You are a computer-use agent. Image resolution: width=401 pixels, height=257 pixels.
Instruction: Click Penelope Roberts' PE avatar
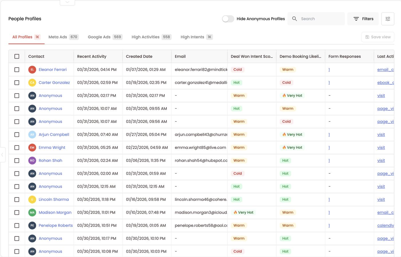point(32,226)
